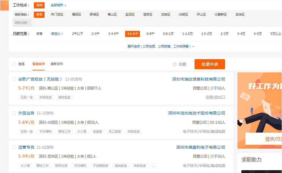Check the checkbox for 运营专员 job listing
Viewport: 282px width, 173px height.
tap(14, 147)
